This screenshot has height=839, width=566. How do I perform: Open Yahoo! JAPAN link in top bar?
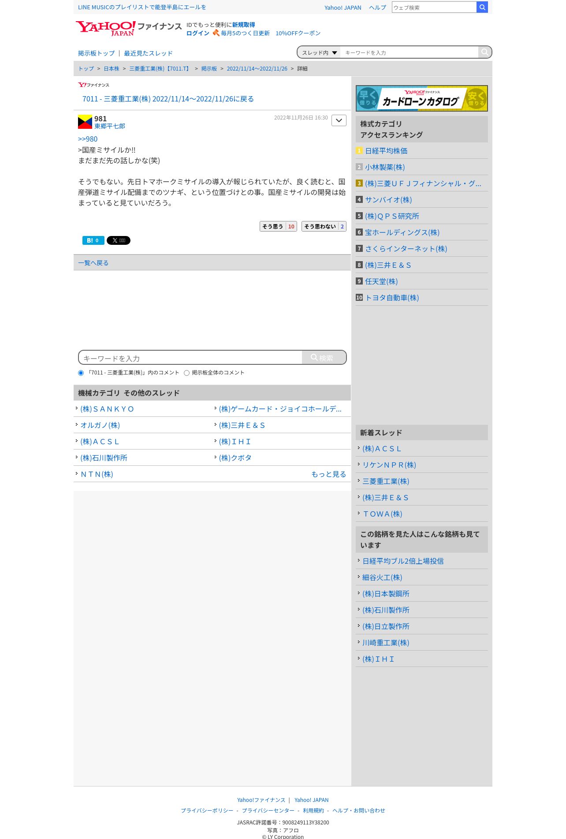click(x=343, y=7)
